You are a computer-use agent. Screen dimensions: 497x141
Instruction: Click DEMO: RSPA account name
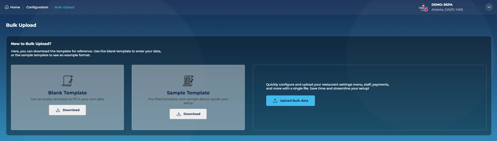442,5
